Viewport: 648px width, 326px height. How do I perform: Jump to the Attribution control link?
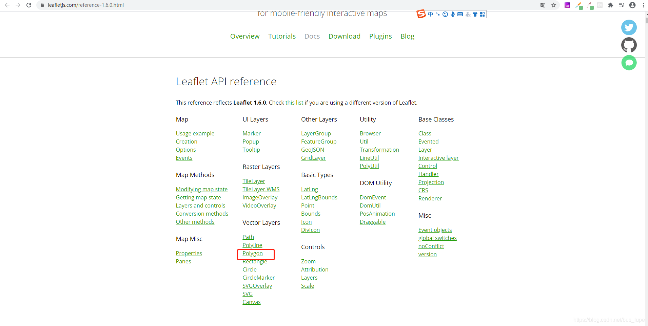(315, 269)
